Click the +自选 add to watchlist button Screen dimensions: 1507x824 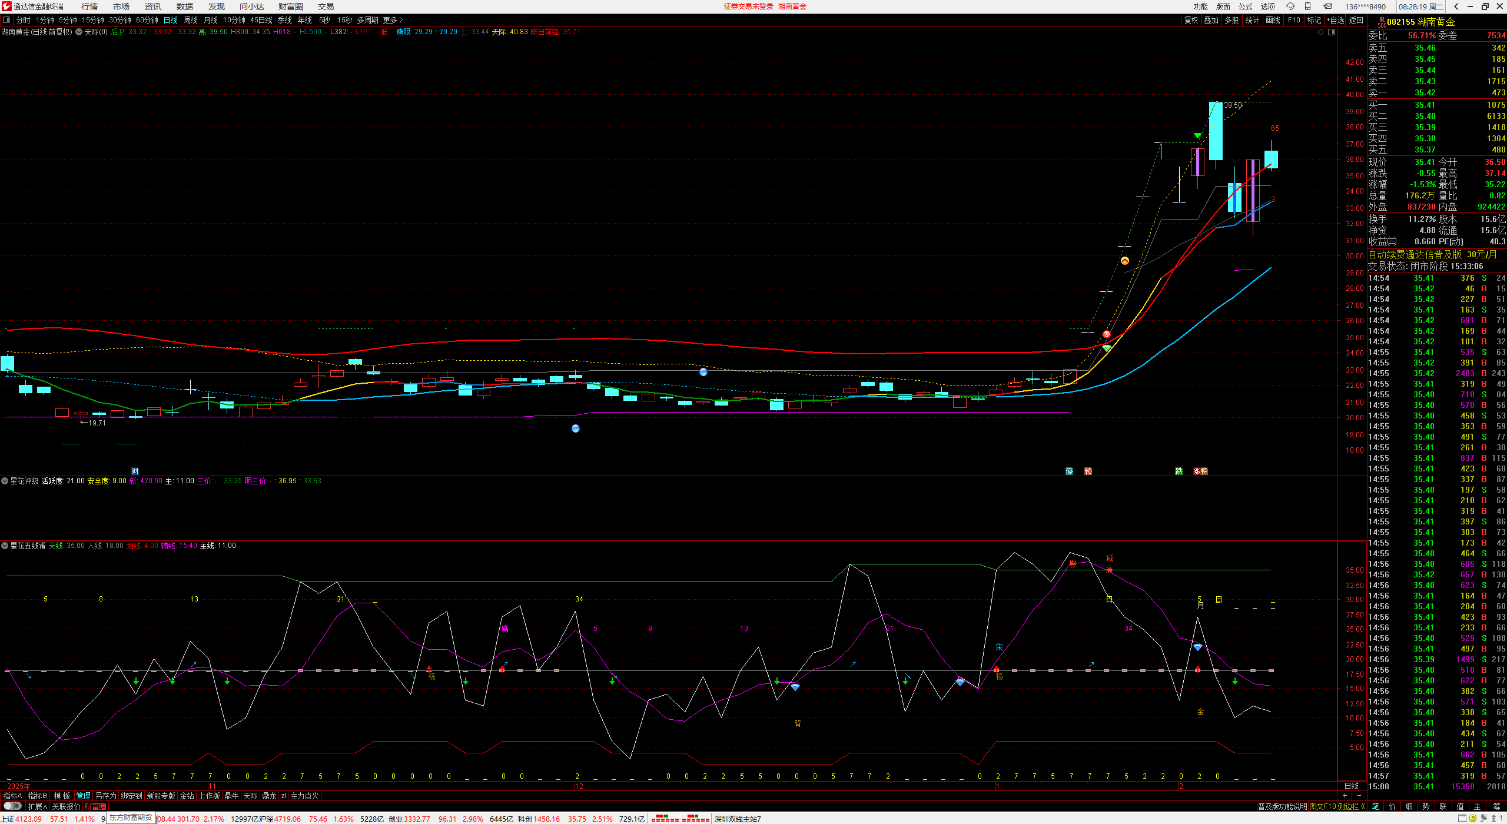coord(1336,20)
